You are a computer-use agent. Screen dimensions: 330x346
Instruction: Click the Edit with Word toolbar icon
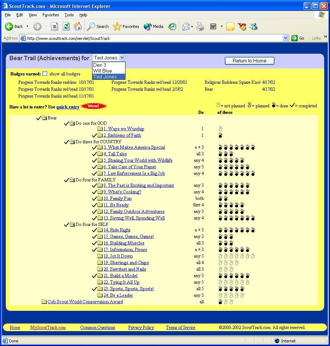tap(213, 27)
